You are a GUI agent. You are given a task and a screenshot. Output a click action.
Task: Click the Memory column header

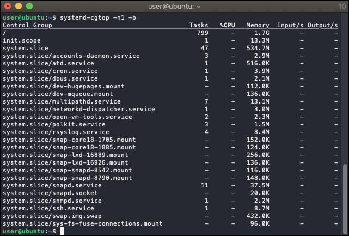(x=258, y=25)
